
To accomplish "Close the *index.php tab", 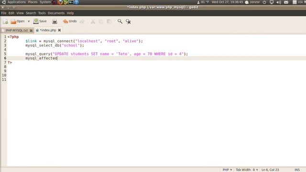I will (x=59, y=30).
